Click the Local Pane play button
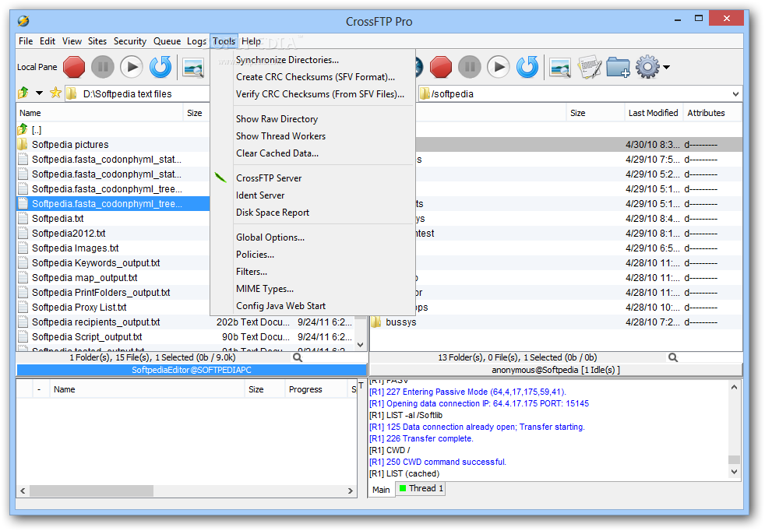 click(x=131, y=67)
